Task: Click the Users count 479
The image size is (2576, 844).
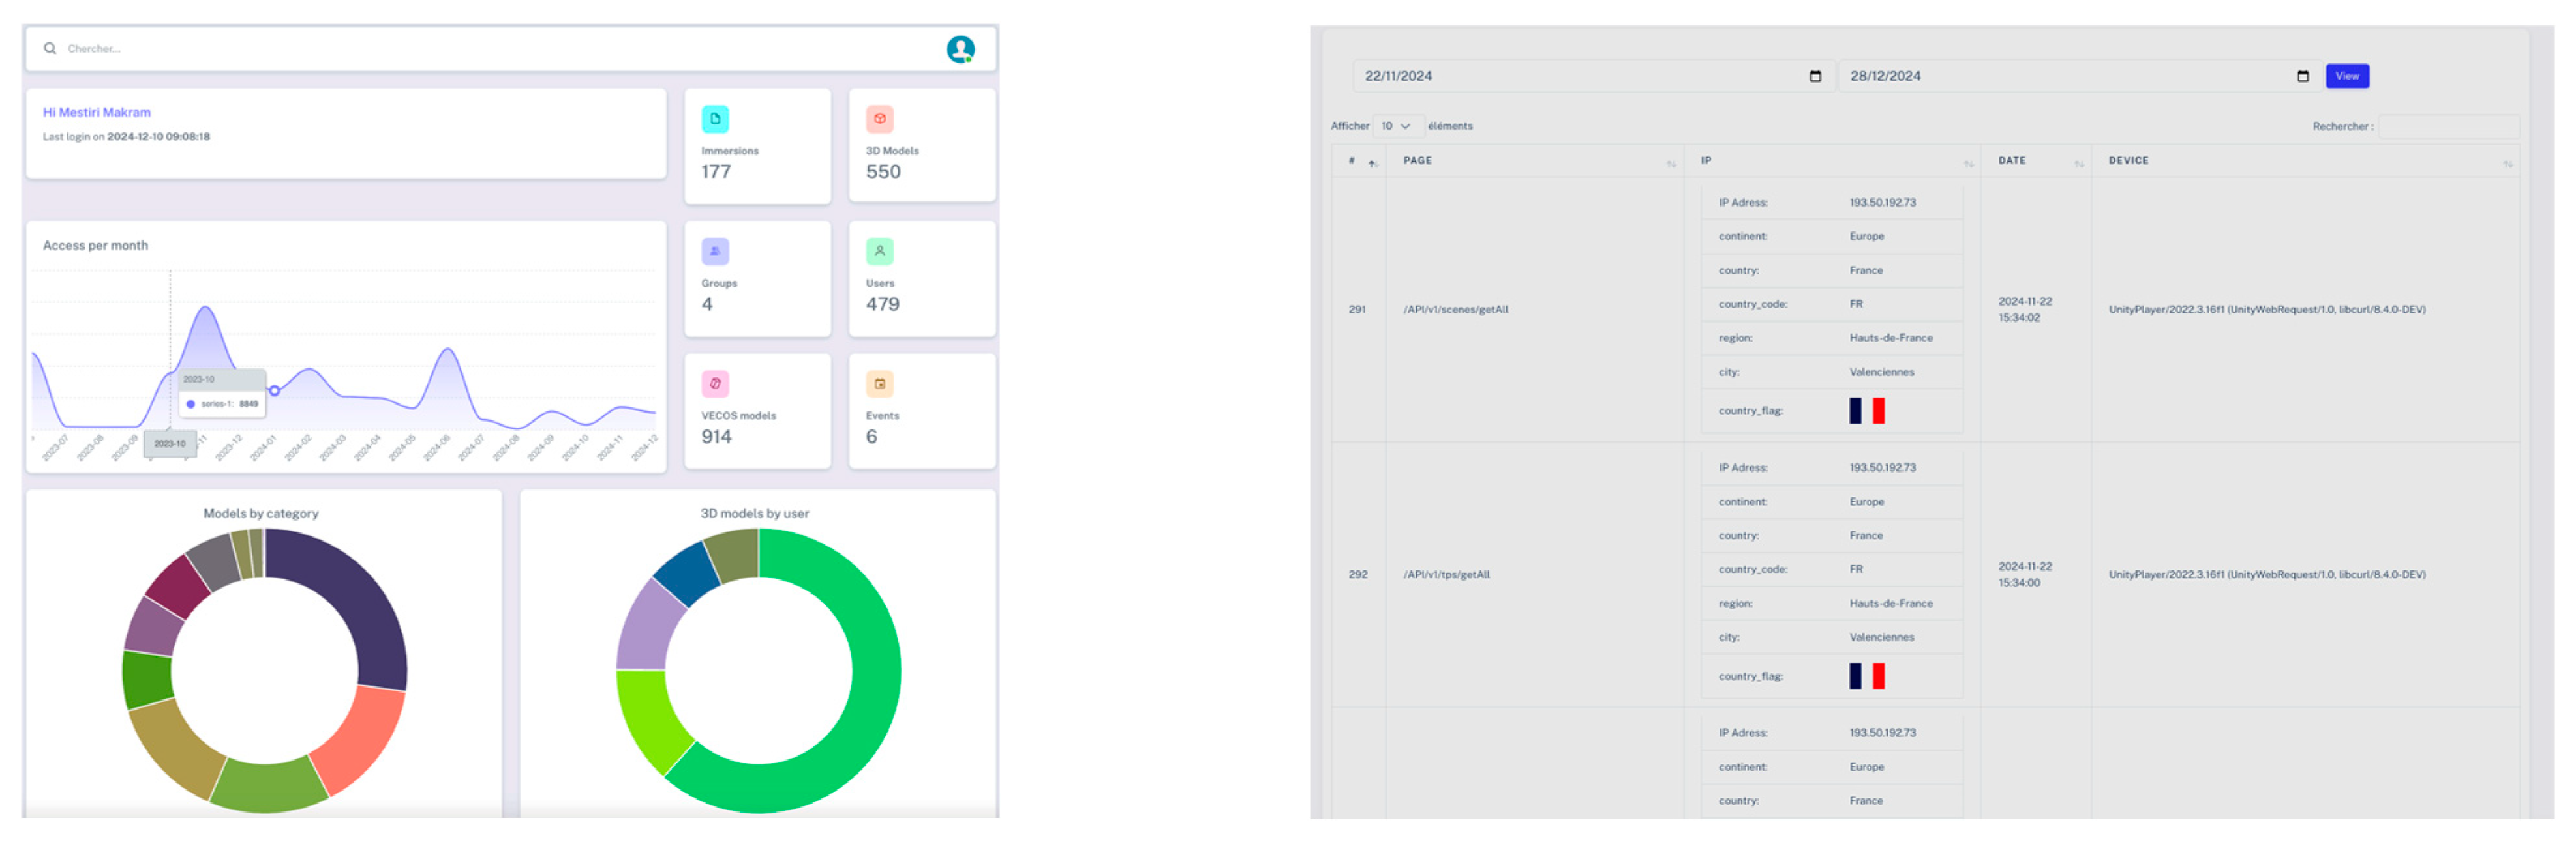Action: click(882, 304)
